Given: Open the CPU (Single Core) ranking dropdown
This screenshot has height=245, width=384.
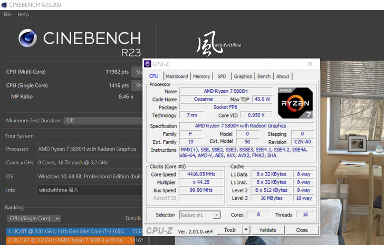Looking at the screenshot, I should point(34,218).
